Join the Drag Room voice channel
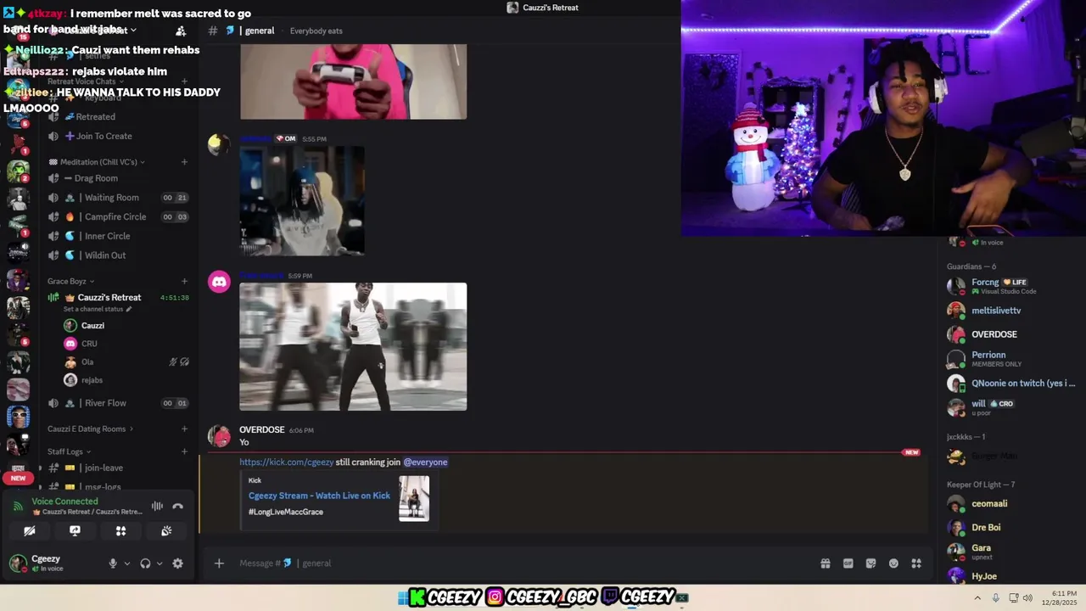This screenshot has height=611, width=1086. click(x=96, y=178)
